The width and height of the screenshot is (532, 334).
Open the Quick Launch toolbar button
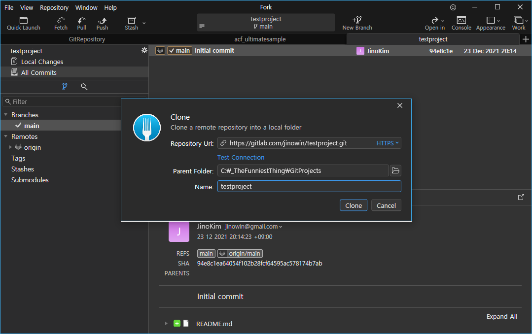point(23,23)
